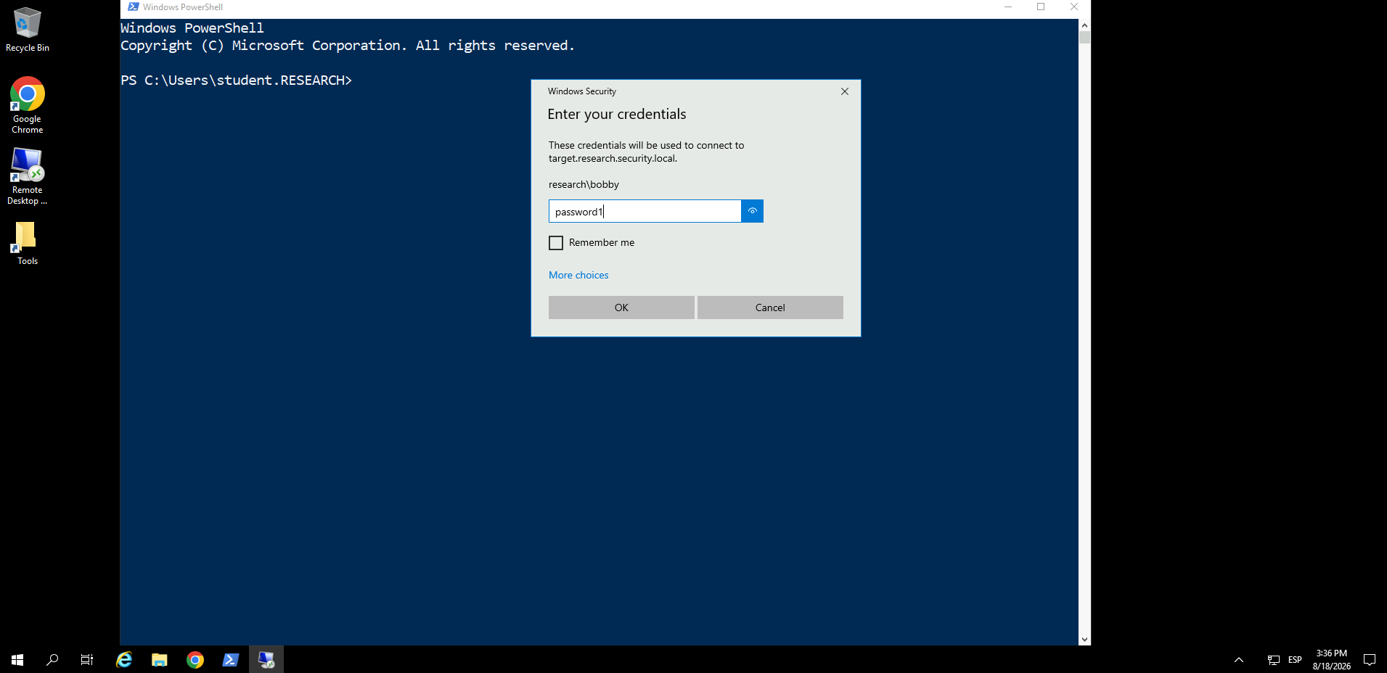Maximize the Windows PowerShell window

tap(1041, 7)
